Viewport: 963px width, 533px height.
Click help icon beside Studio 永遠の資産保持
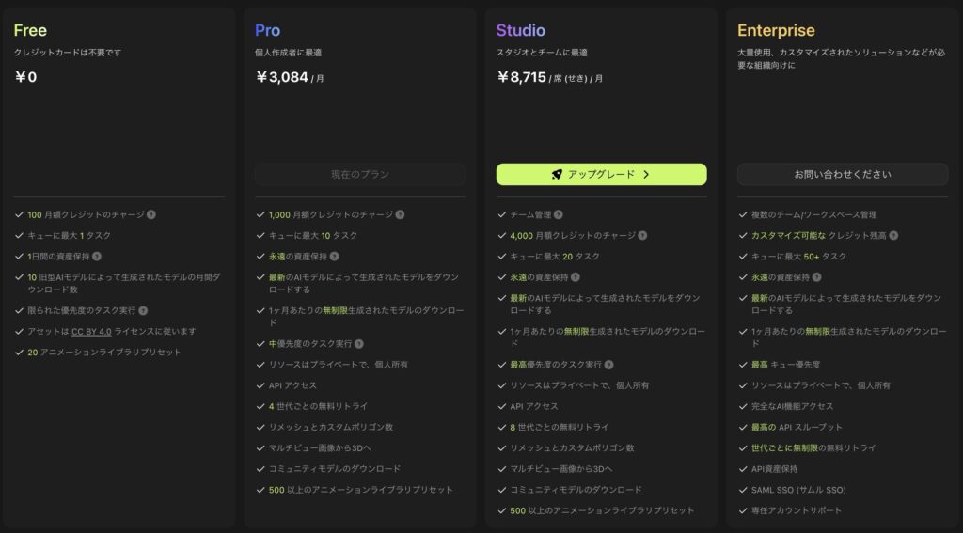coord(575,277)
